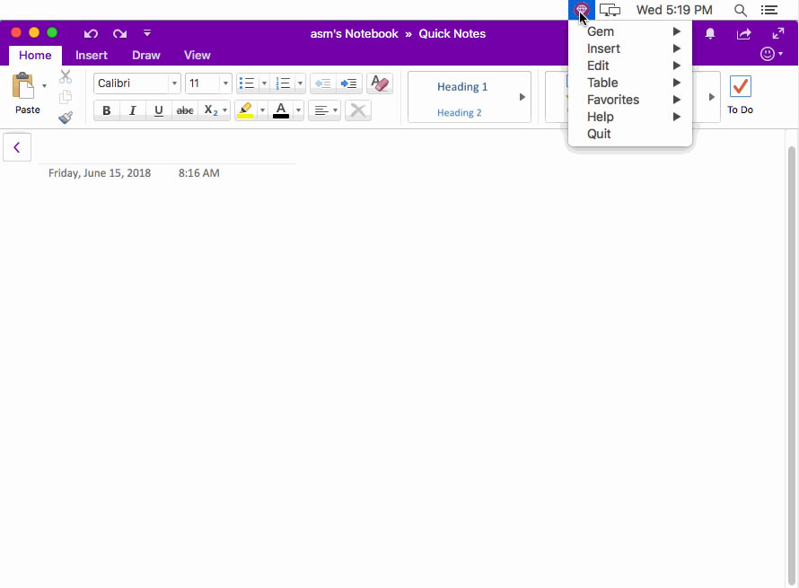Open the font size dropdown
Screen dimensions: 799x588
pos(225,83)
